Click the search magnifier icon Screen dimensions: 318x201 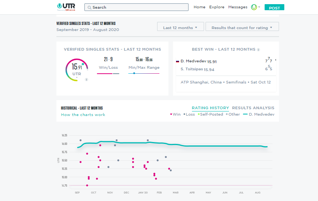point(89,8)
